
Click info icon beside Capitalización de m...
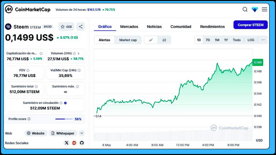pyautogui.click(x=41, y=53)
